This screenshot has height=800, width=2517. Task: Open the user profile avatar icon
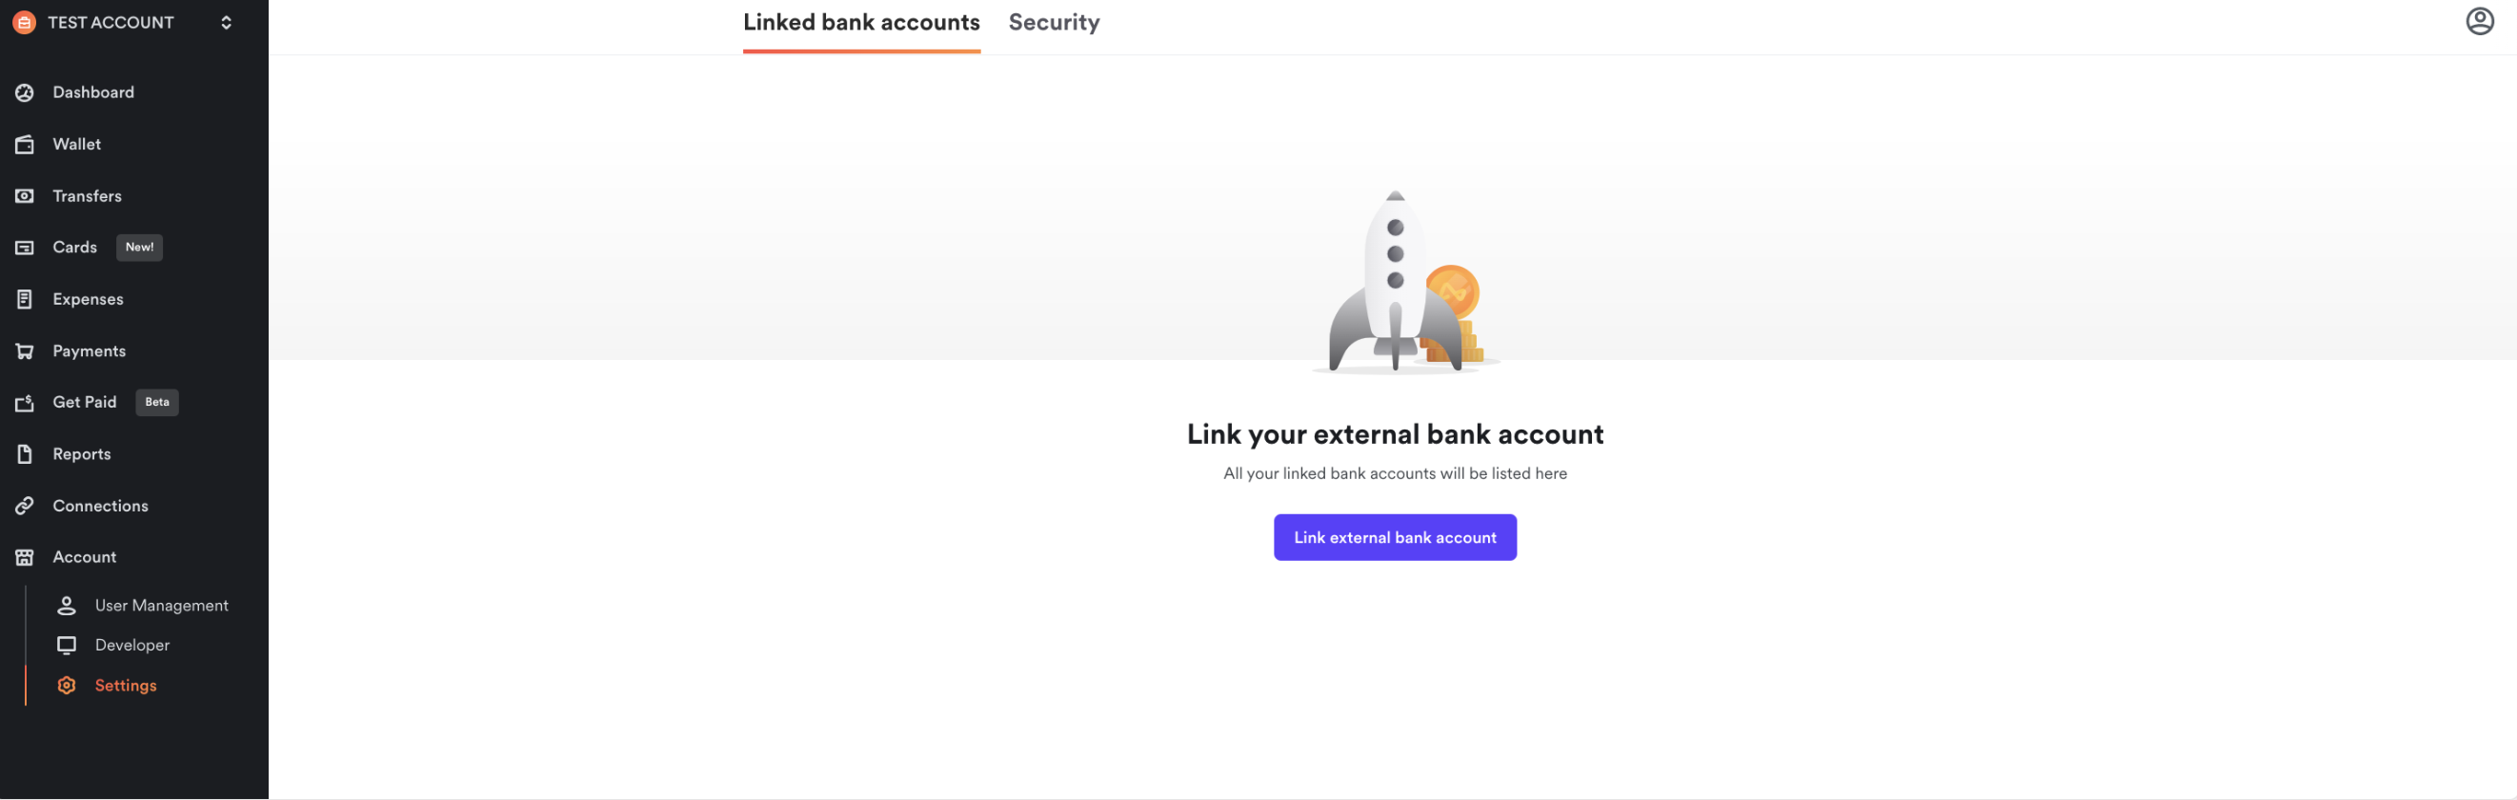pyautogui.click(x=2479, y=22)
